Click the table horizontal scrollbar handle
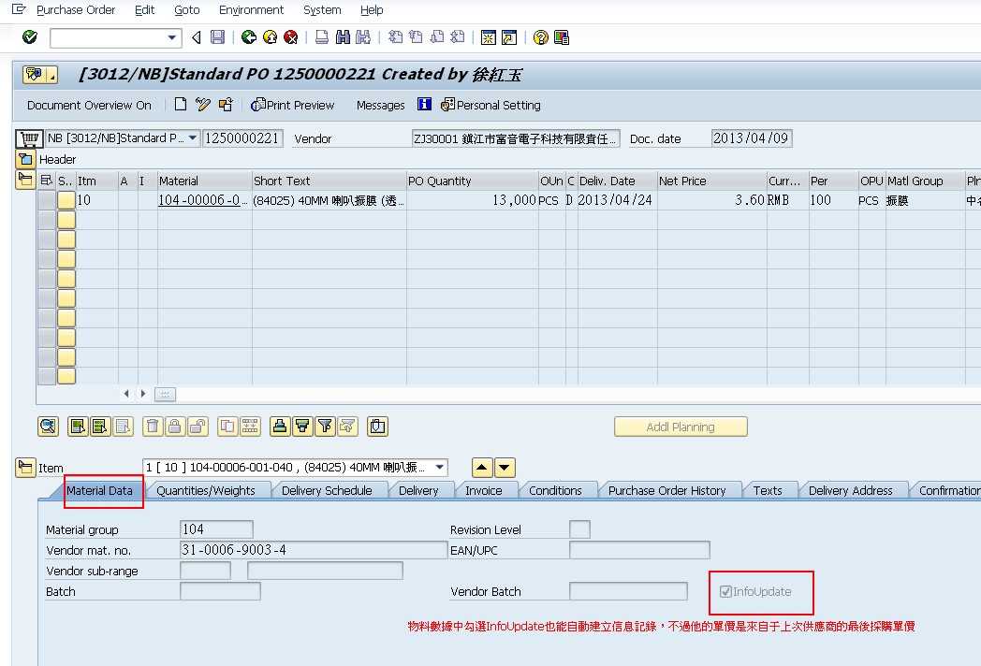 point(165,394)
